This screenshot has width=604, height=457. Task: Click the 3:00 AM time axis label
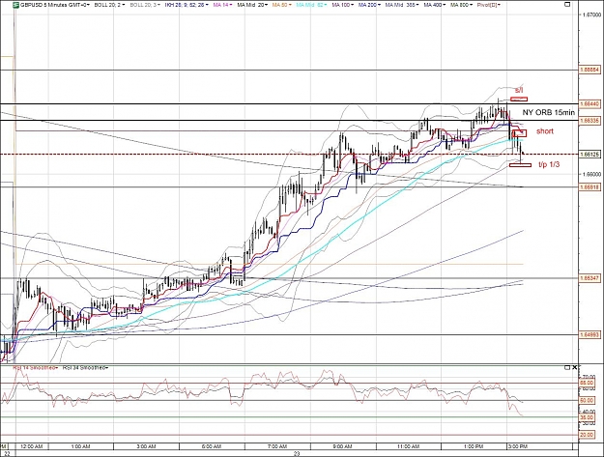(146, 446)
